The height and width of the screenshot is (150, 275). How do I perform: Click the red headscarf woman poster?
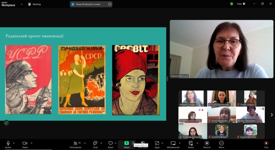pyautogui.click(x=136, y=80)
